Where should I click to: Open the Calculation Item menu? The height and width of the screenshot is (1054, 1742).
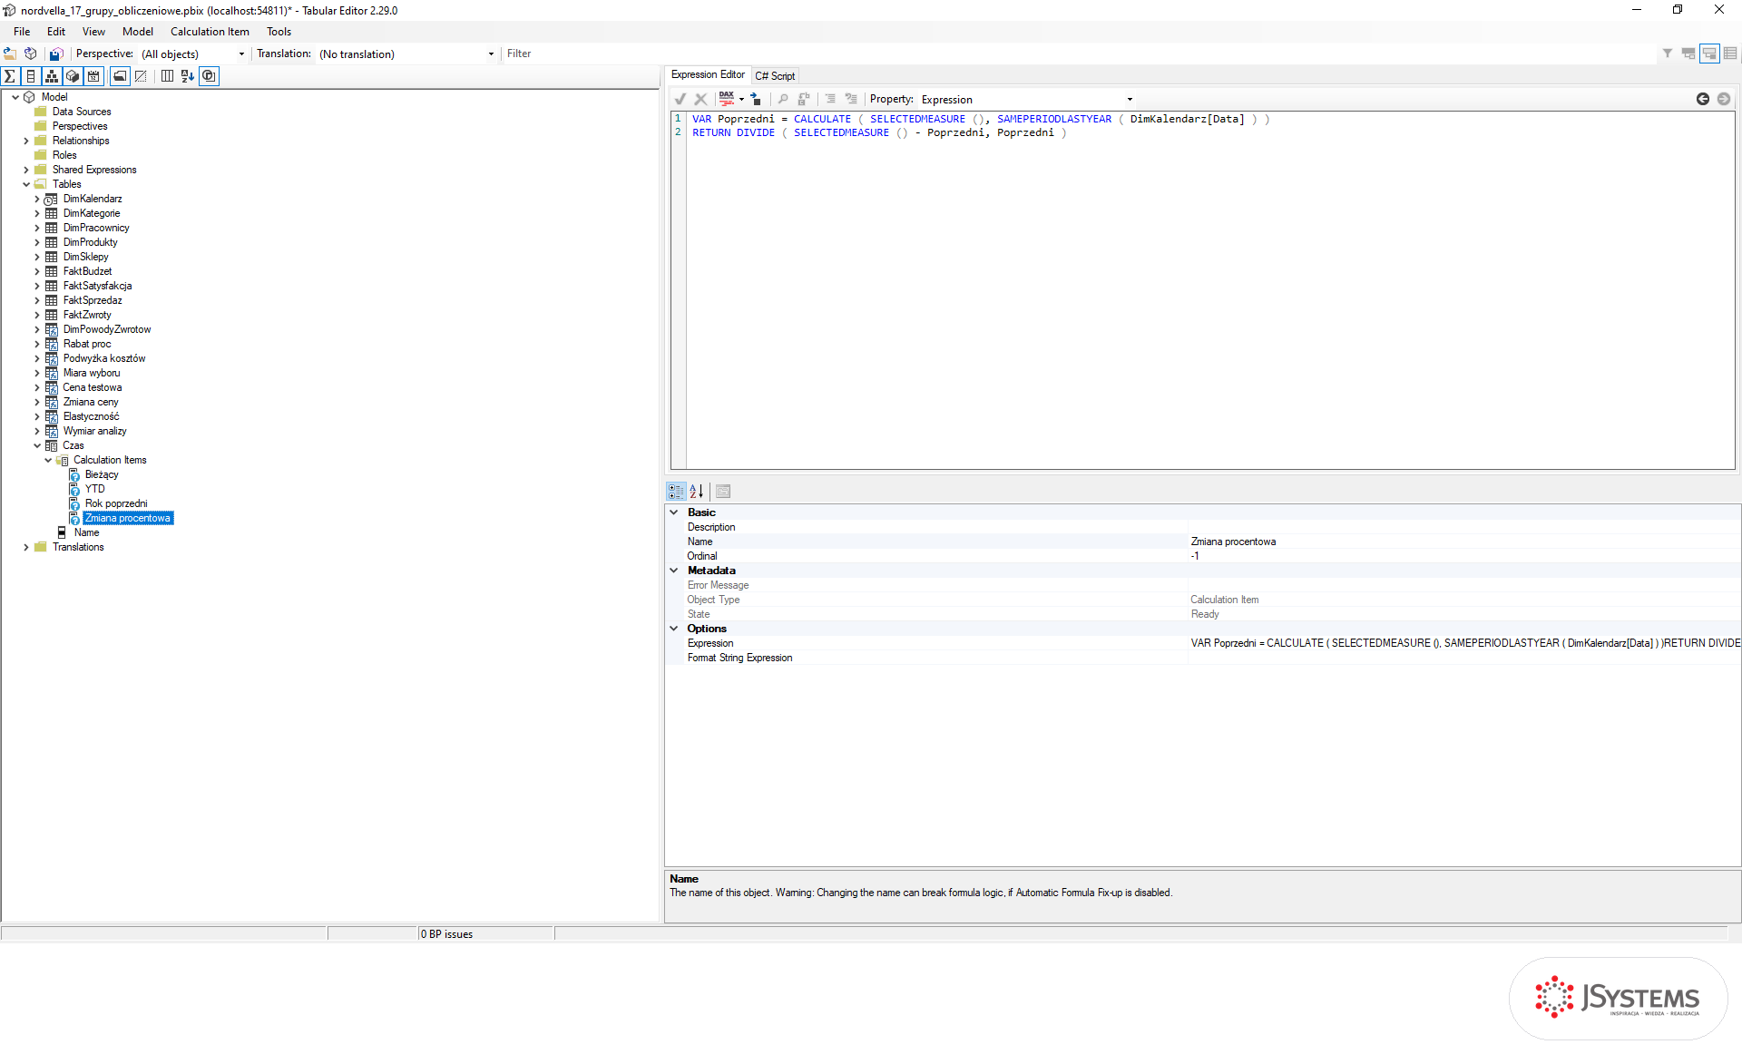point(210,32)
